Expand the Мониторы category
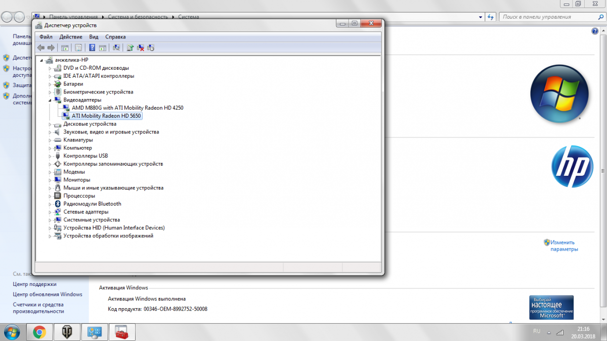The width and height of the screenshot is (607, 341). coord(50,180)
